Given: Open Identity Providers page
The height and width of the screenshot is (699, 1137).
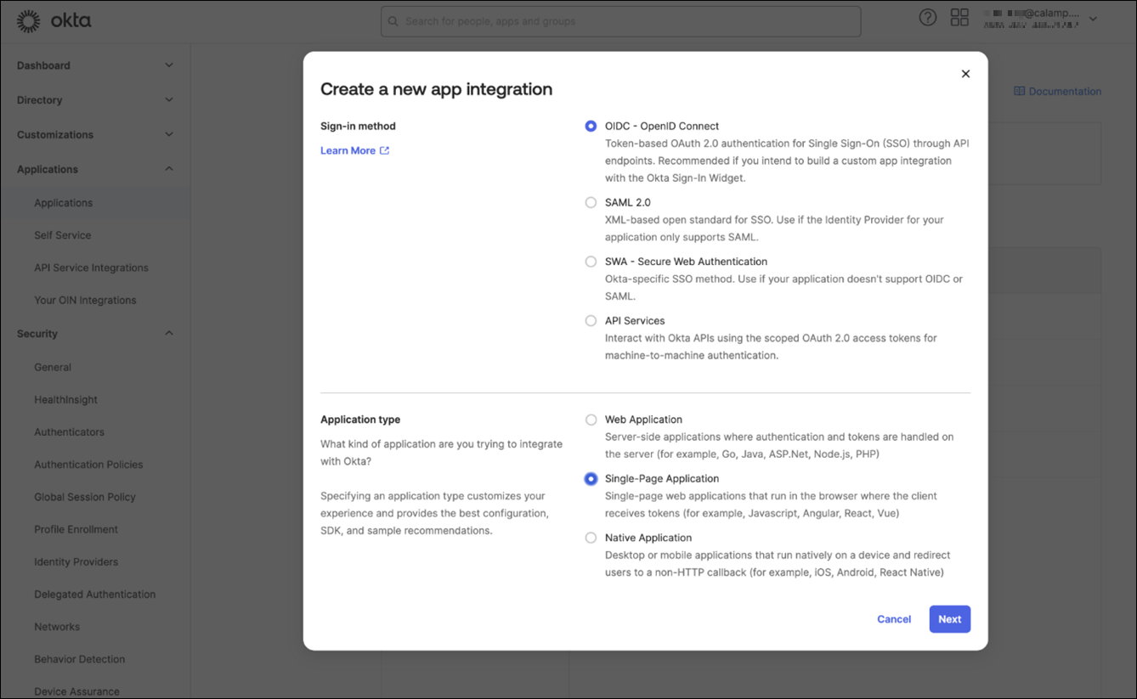Looking at the screenshot, I should (x=76, y=561).
